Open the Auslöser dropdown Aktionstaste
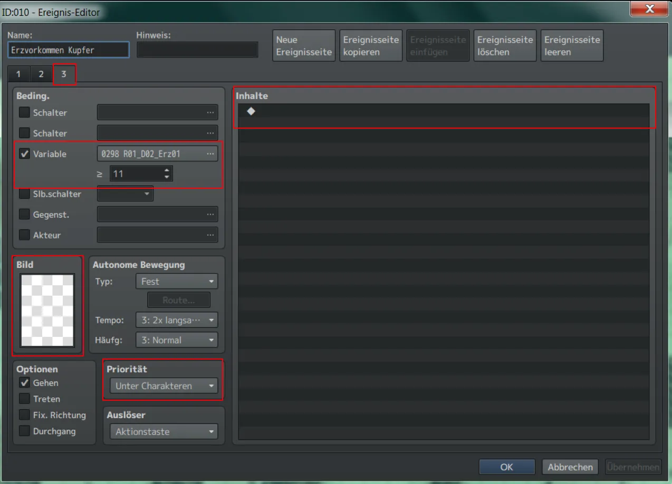 [x=164, y=432]
